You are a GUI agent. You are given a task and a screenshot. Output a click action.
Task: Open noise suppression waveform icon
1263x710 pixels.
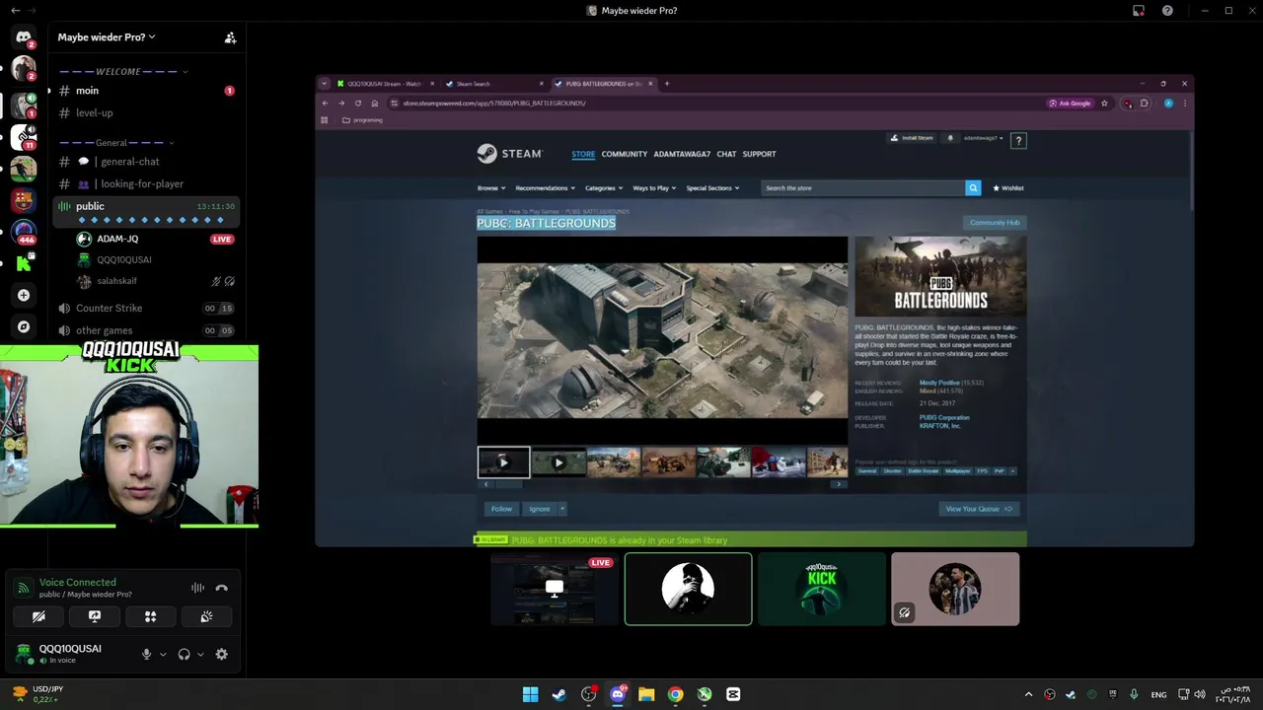[x=198, y=588]
